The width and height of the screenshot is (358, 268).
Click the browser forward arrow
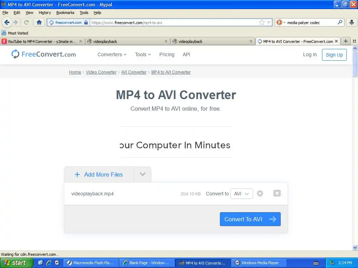[16, 22]
